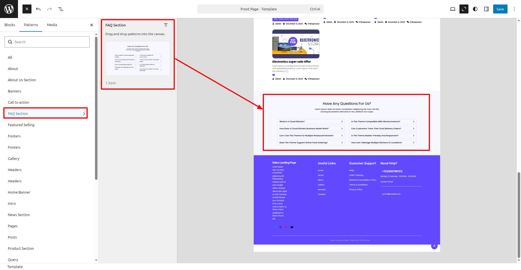The image size is (521, 270).
Task: Expand 'Is This Theme Compatible With WooCommerce?' FAQ
Action: tap(382, 122)
